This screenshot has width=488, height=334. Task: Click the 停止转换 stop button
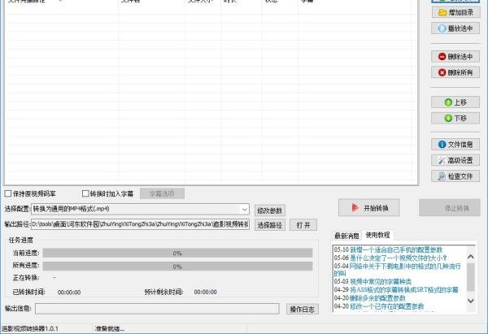point(450,208)
